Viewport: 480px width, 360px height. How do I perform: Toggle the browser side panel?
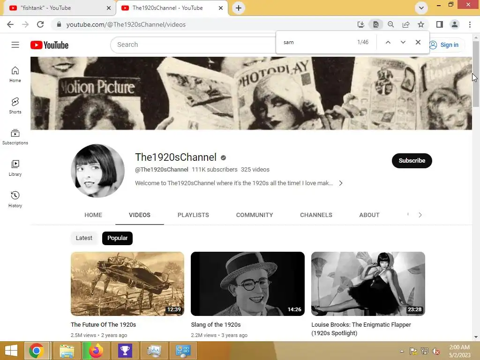[440, 24]
